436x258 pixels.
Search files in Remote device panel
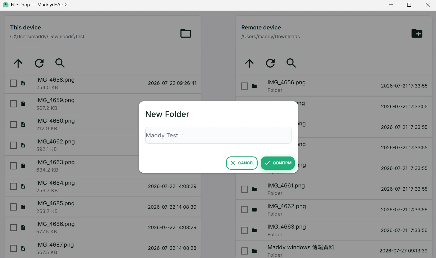[x=291, y=63]
